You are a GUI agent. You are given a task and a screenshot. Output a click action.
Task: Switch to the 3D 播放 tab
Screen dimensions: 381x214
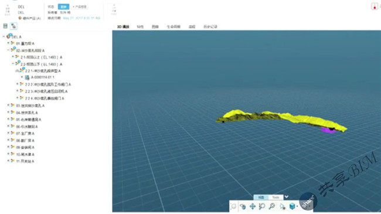pyautogui.click(x=123, y=27)
